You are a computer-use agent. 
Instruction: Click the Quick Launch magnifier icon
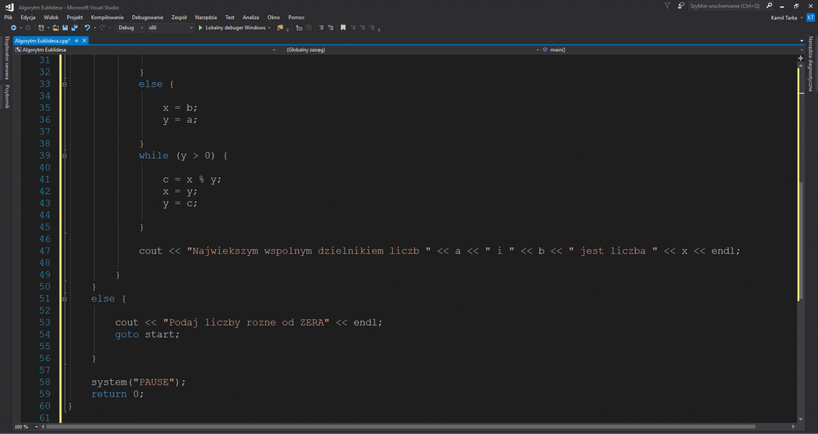769,6
